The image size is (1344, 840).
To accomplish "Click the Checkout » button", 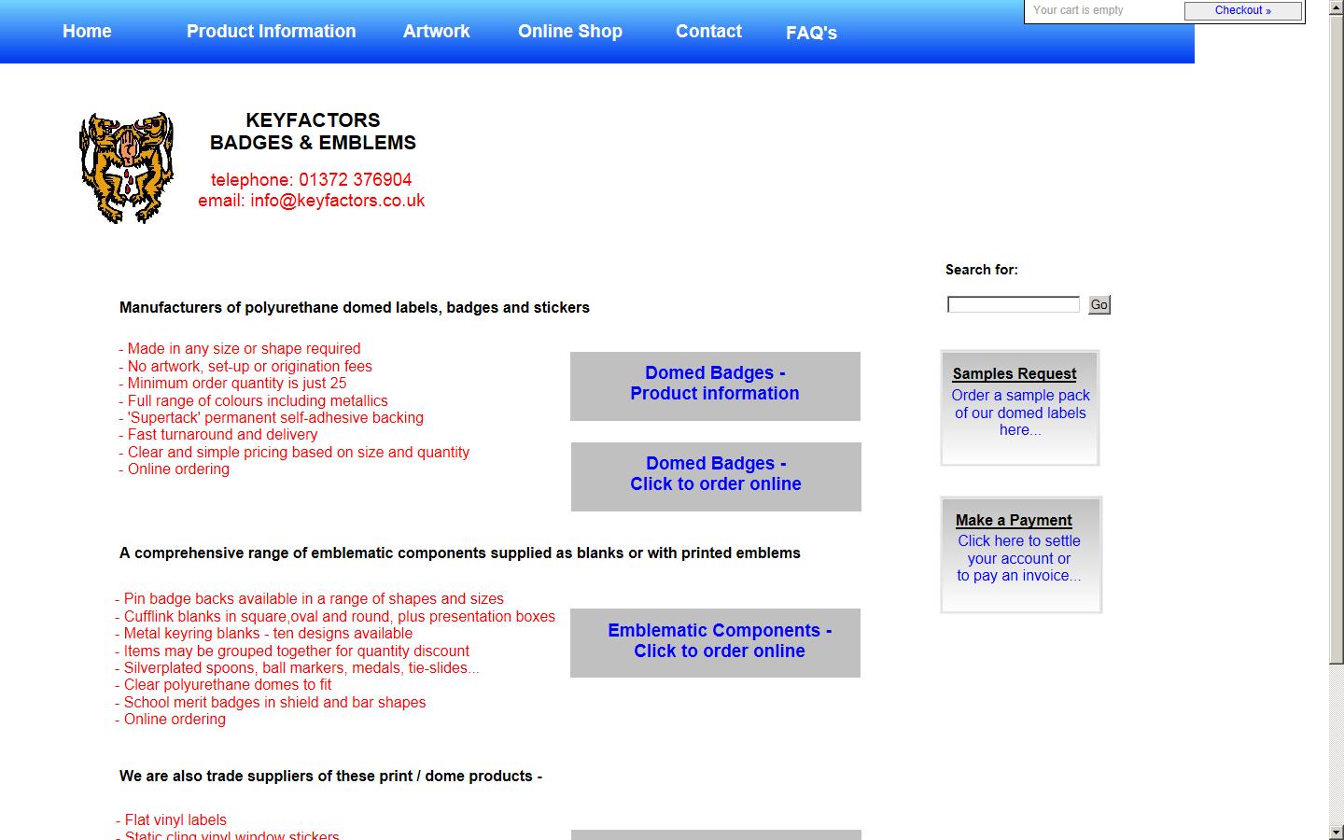I will (1242, 10).
